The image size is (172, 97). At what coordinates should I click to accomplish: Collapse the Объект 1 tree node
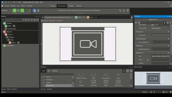coord(4,34)
